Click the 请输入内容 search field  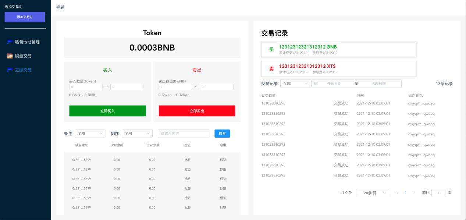coord(184,134)
